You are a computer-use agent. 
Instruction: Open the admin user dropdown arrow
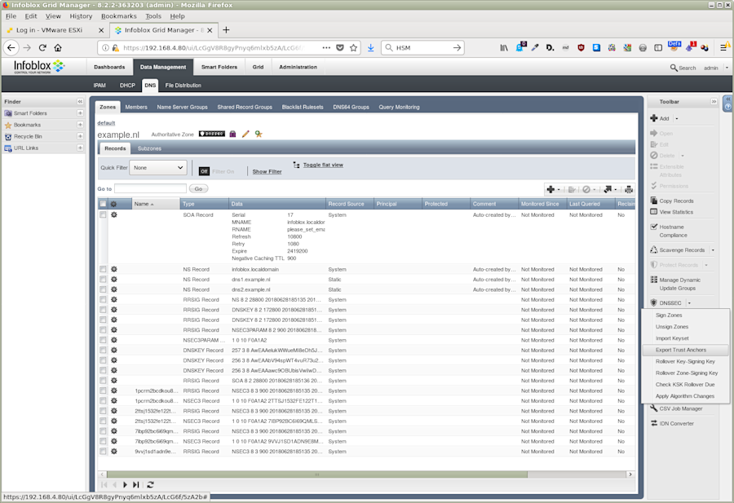pyautogui.click(x=727, y=68)
